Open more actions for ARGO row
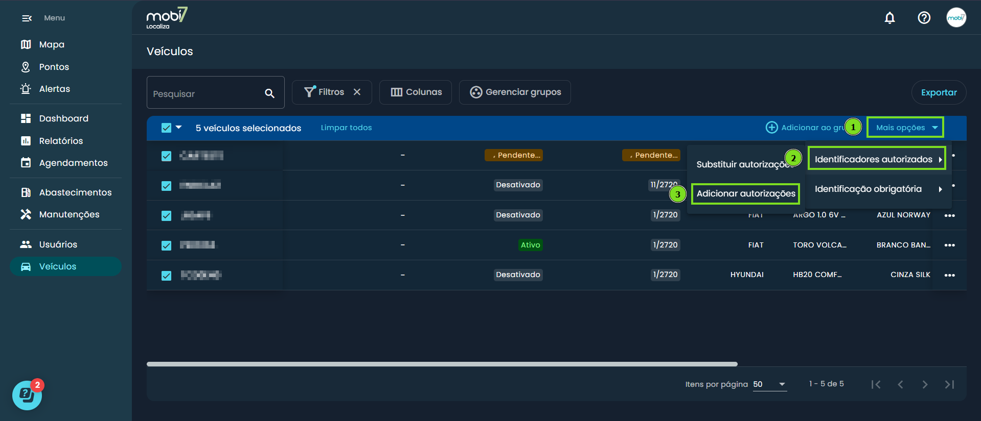 point(950,215)
